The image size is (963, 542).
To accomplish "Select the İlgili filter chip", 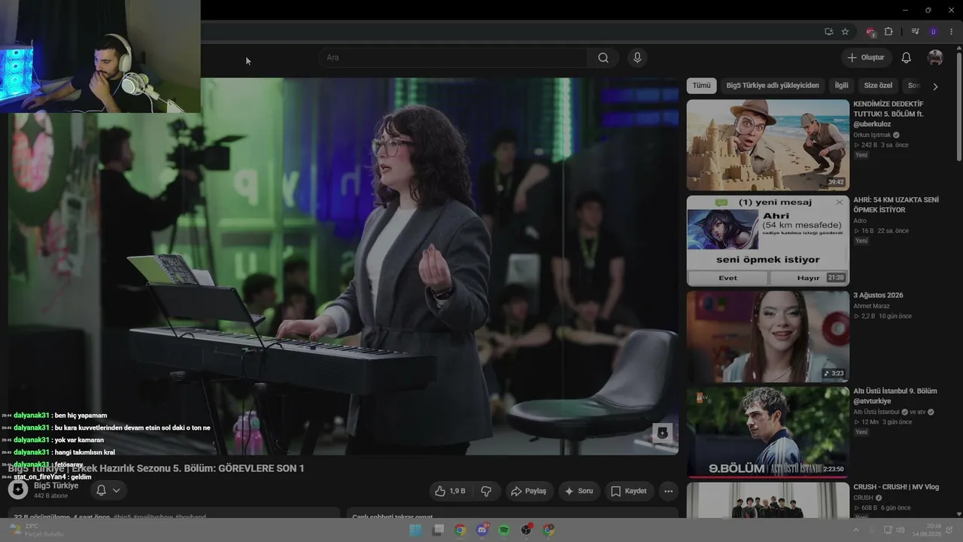I will [x=841, y=86].
